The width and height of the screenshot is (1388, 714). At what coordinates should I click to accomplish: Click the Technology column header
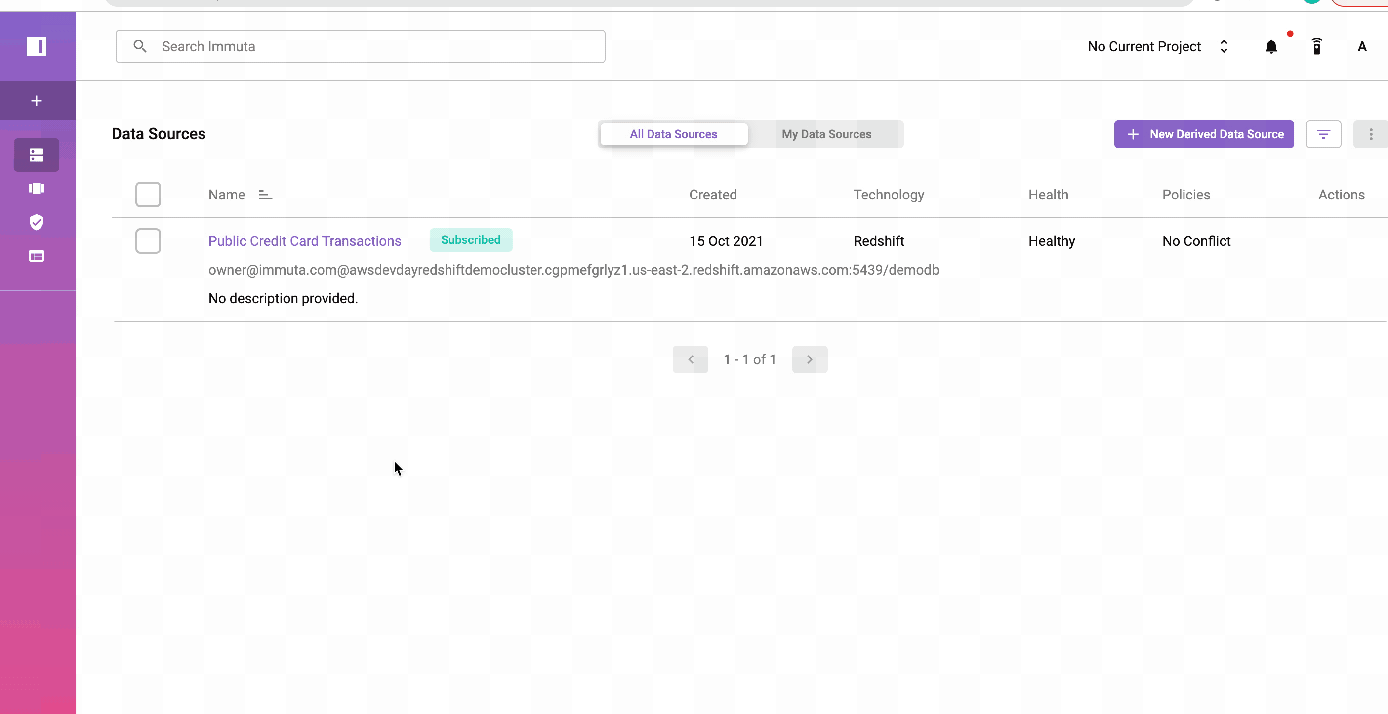coord(889,195)
